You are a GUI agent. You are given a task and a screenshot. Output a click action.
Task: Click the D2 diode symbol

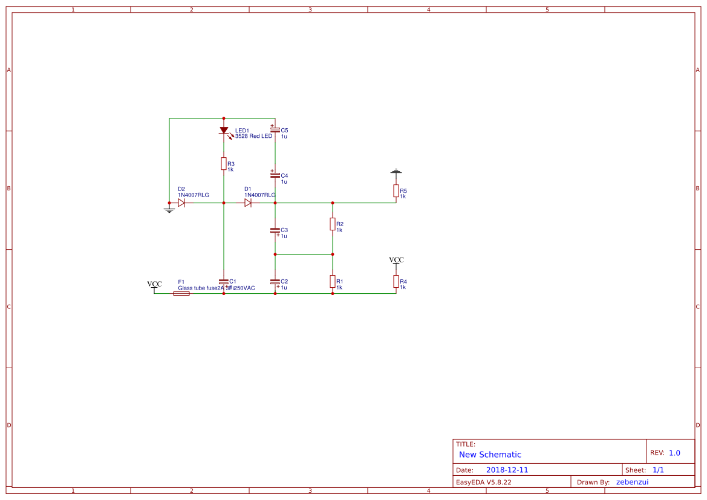[x=181, y=203]
